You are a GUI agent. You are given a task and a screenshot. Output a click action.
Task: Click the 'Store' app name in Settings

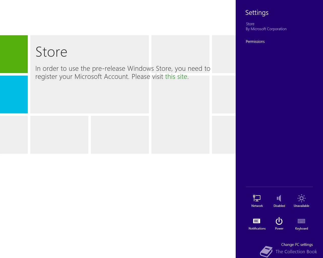250,24
